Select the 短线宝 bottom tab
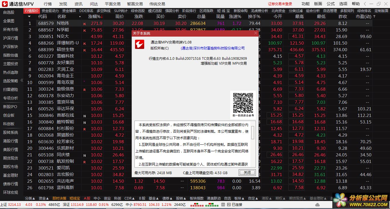The width and height of the screenshot is (390, 209). point(75,198)
